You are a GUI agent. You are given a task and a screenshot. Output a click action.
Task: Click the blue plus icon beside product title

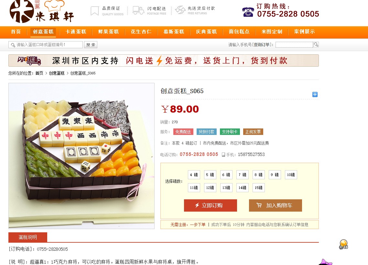[315, 94]
